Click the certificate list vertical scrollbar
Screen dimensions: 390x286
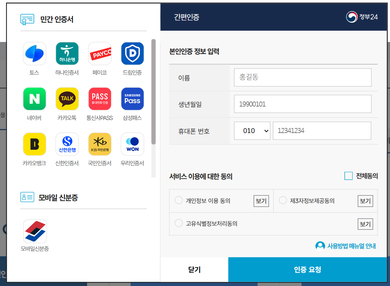(x=153, y=92)
